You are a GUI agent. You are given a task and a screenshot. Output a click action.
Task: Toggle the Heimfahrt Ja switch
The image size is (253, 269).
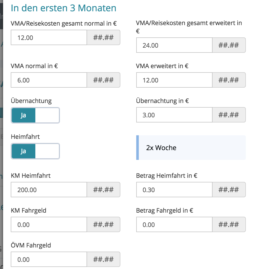(x=35, y=151)
